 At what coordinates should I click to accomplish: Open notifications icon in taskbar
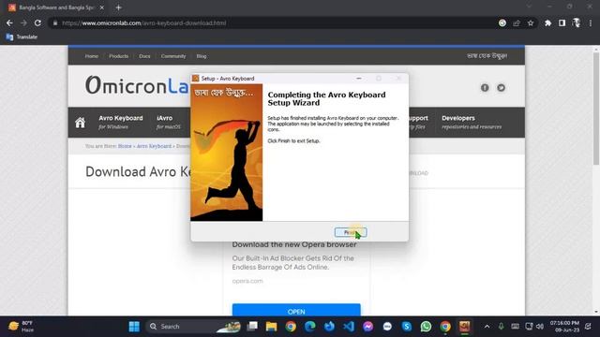[x=588, y=327]
